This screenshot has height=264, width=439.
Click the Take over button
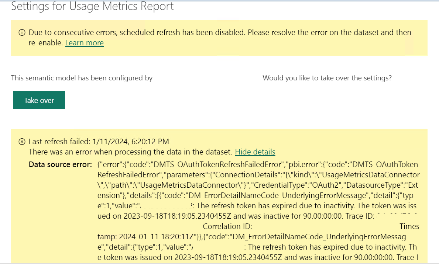pos(39,100)
